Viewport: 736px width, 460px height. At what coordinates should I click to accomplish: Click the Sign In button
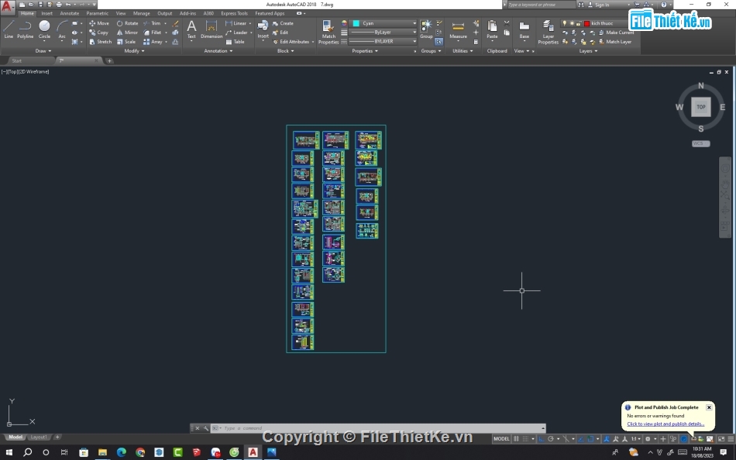602,5
